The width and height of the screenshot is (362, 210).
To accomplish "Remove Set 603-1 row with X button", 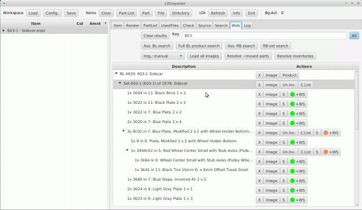I will coord(259,85).
